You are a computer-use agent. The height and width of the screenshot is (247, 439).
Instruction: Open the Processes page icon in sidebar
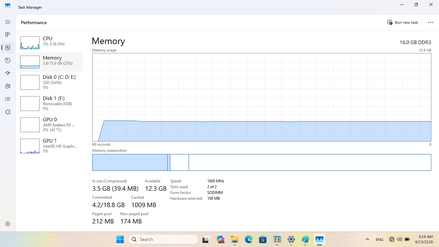coord(8,35)
